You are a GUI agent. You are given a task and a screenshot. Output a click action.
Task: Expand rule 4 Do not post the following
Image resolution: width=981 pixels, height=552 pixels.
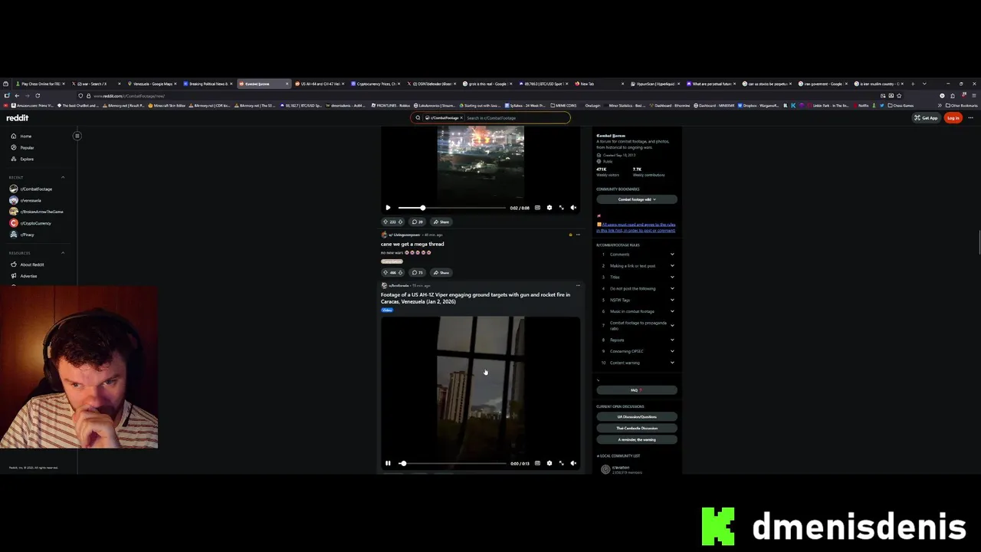pyautogui.click(x=637, y=288)
